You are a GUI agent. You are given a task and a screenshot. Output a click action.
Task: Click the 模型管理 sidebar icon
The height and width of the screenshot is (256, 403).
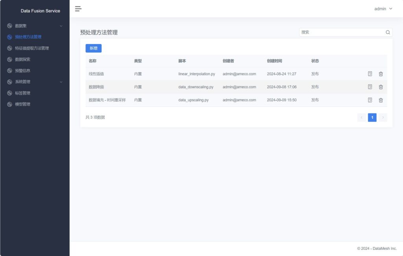9,104
